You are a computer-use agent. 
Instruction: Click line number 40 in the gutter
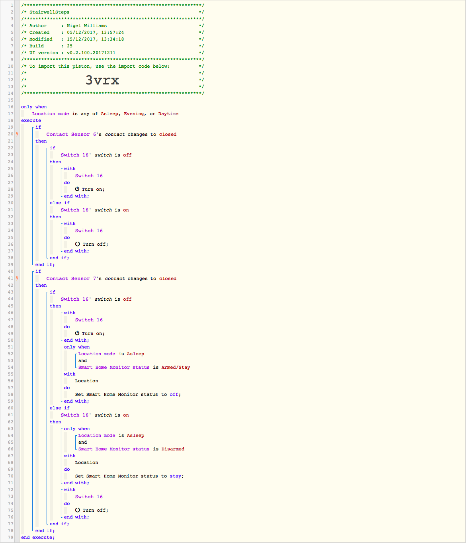(11, 271)
